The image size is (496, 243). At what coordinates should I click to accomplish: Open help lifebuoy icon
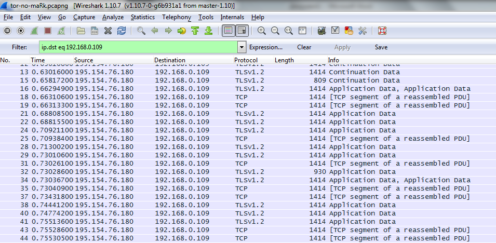click(382, 31)
